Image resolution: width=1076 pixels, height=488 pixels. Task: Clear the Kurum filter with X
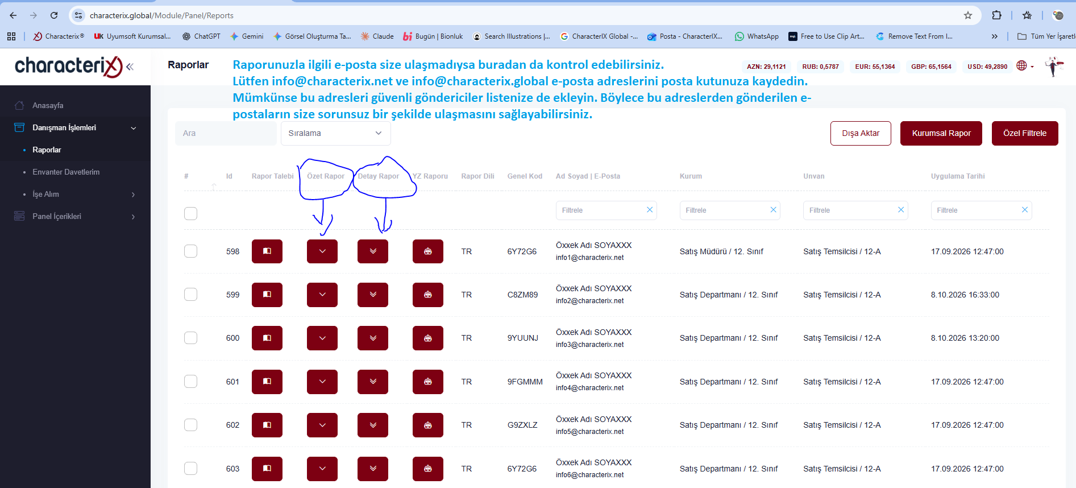tap(773, 210)
